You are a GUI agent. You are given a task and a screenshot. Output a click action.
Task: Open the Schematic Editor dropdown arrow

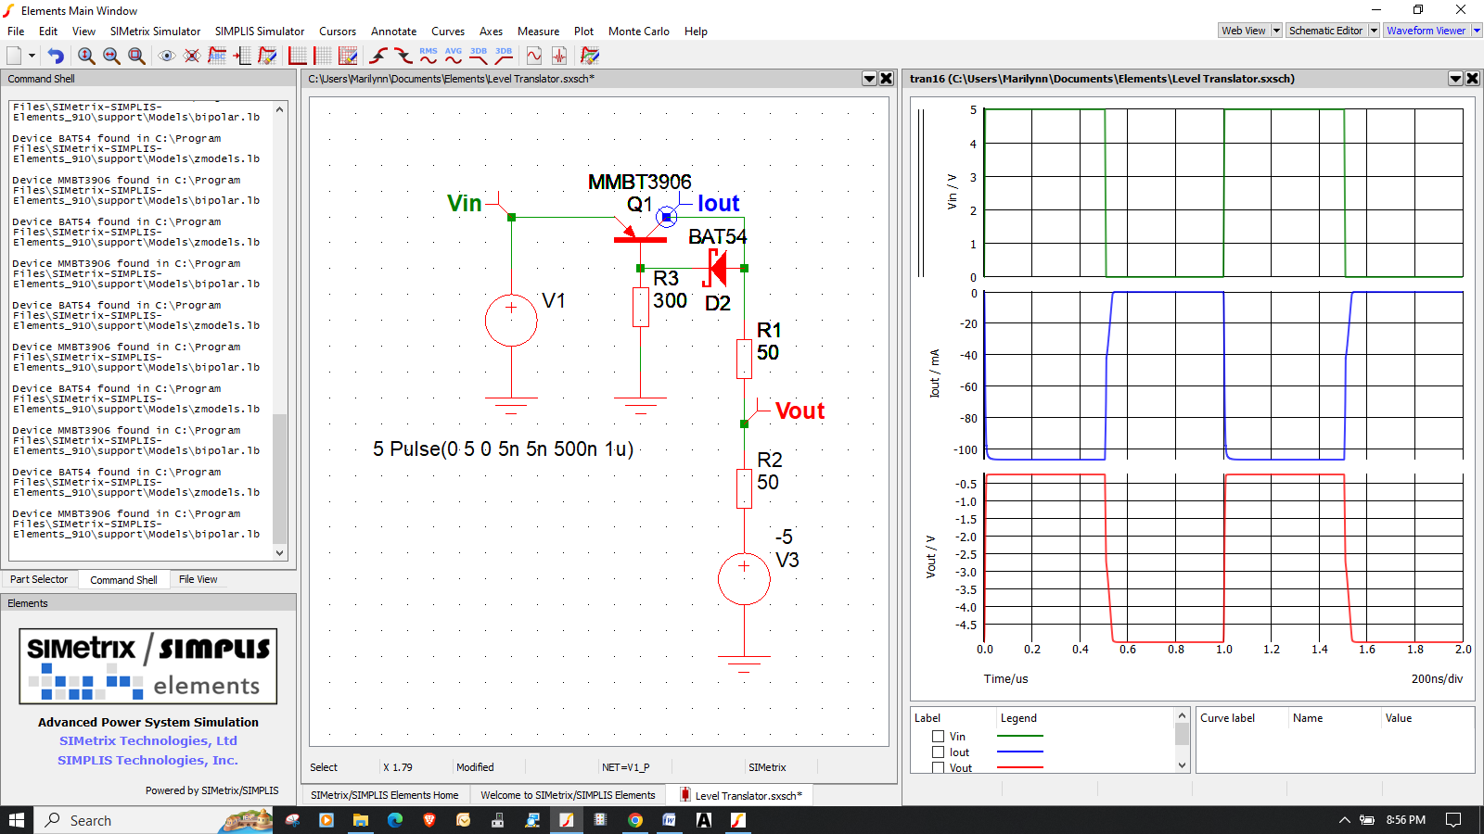pos(1374,31)
